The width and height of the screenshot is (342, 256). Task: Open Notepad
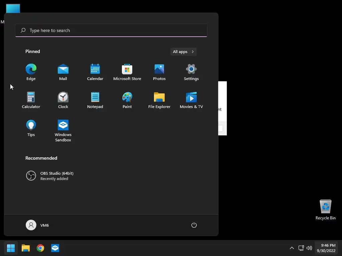tap(95, 100)
